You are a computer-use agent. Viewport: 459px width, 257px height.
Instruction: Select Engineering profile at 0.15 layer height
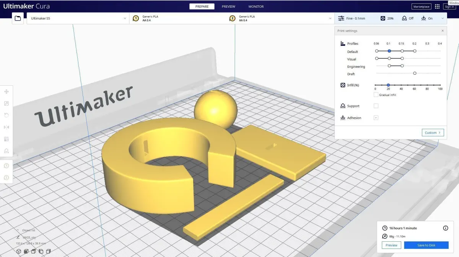402,66
